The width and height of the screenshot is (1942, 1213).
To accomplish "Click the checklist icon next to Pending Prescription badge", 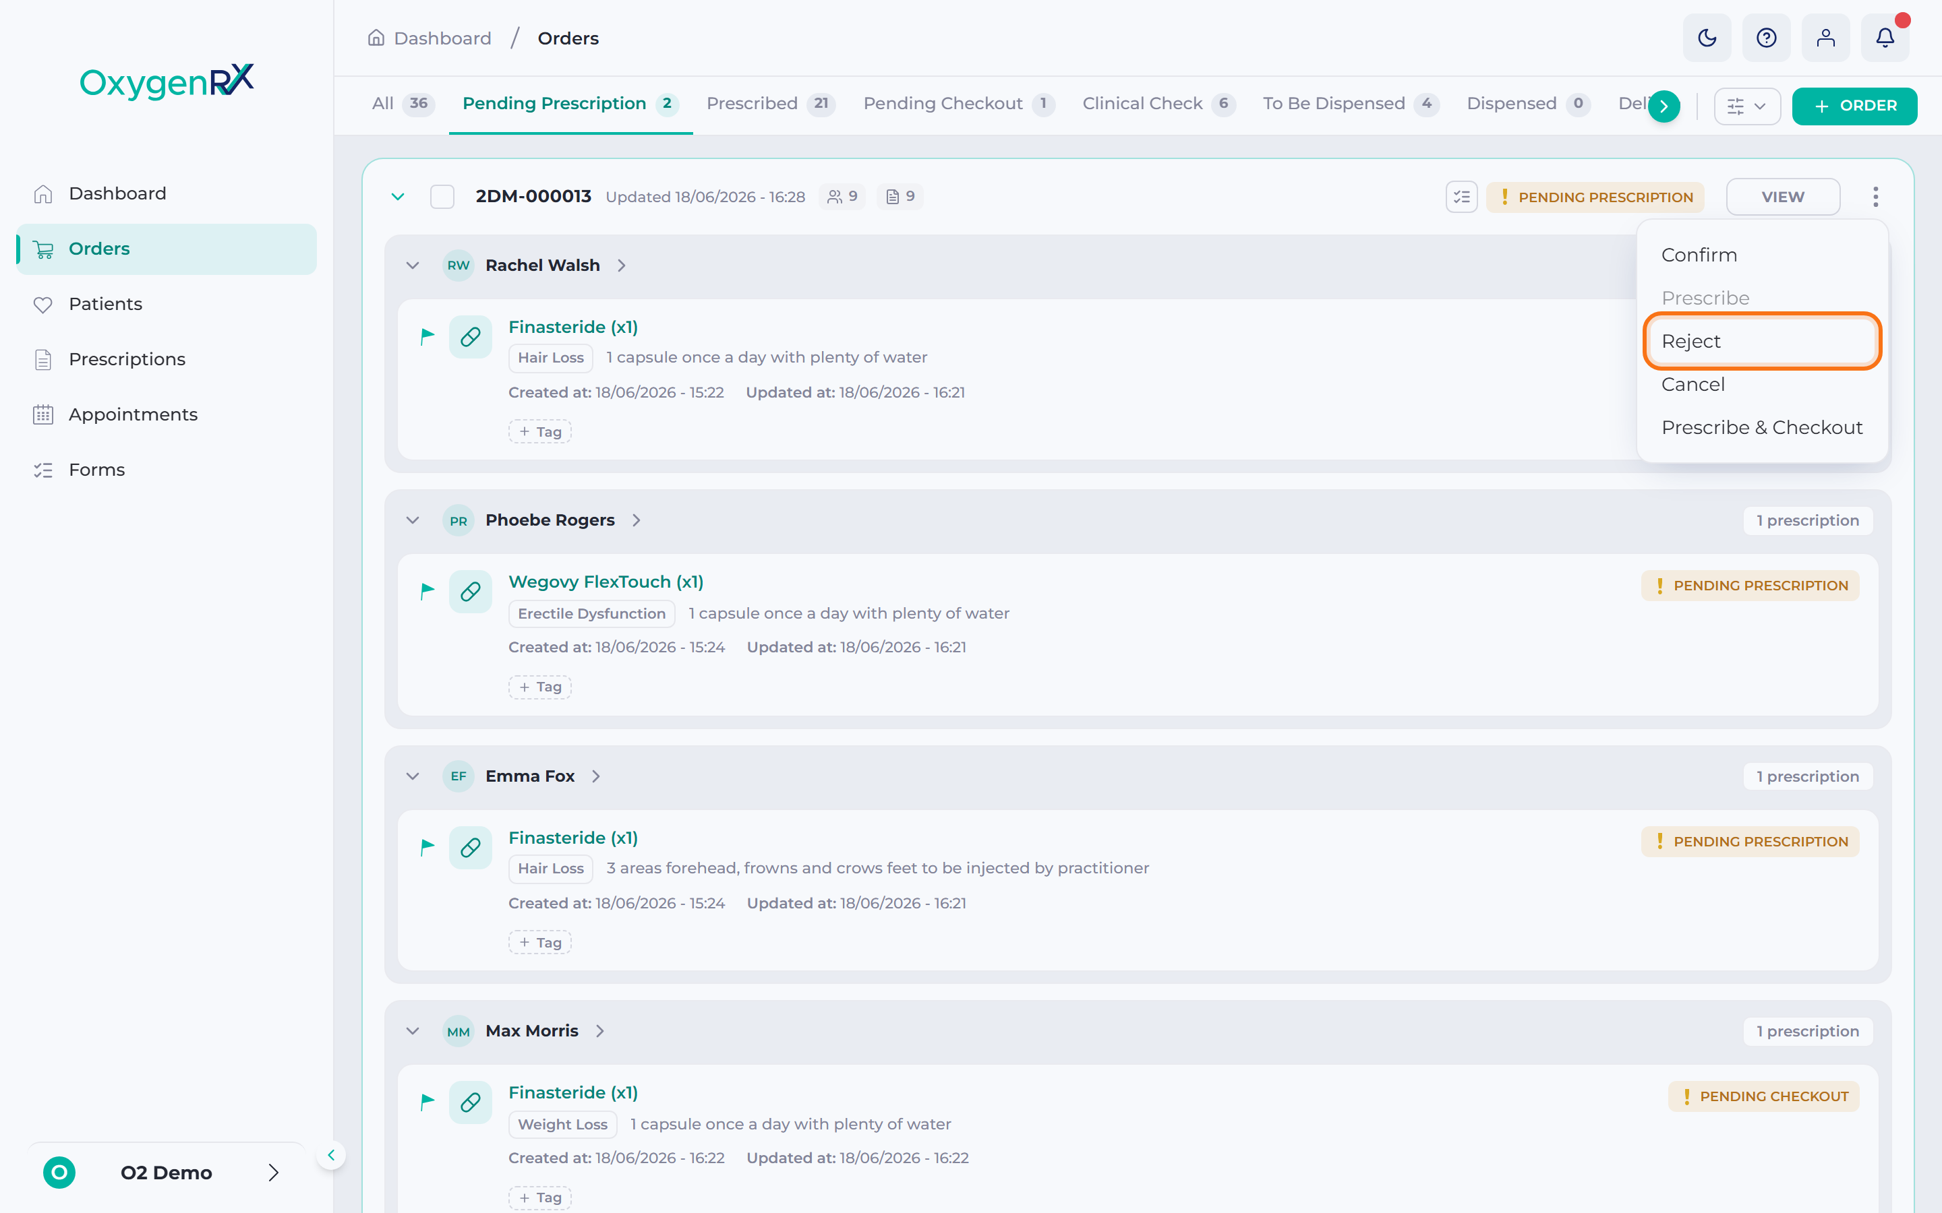I will pos(1461,197).
